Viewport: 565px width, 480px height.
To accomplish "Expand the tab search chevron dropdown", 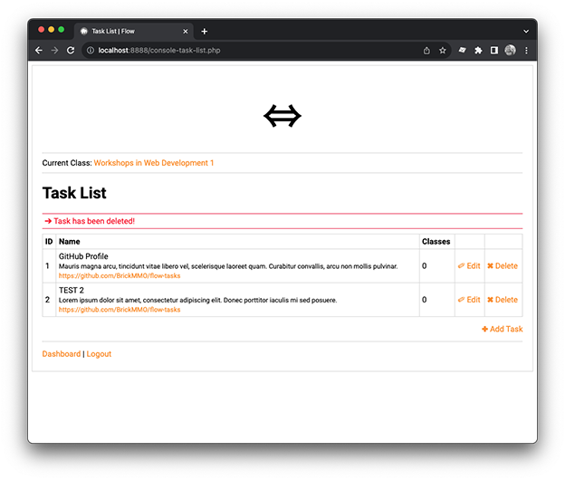I will pos(525,31).
